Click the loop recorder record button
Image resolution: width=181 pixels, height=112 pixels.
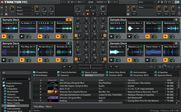[88, 14]
